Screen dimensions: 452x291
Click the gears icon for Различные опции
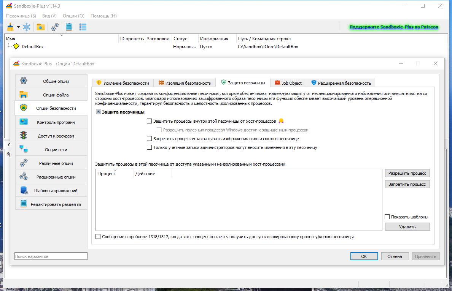click(x=24, y=163)
